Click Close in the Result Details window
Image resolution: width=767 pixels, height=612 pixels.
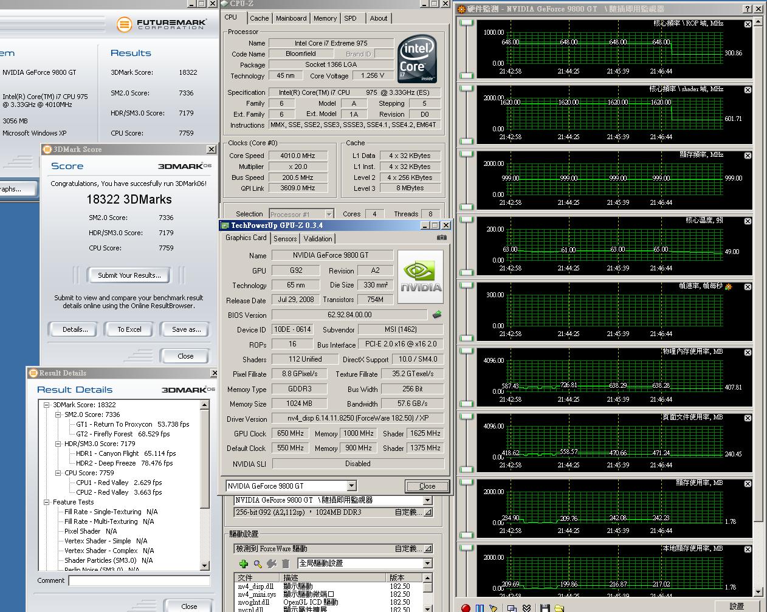pyautogui.click(x=189, y=606)
